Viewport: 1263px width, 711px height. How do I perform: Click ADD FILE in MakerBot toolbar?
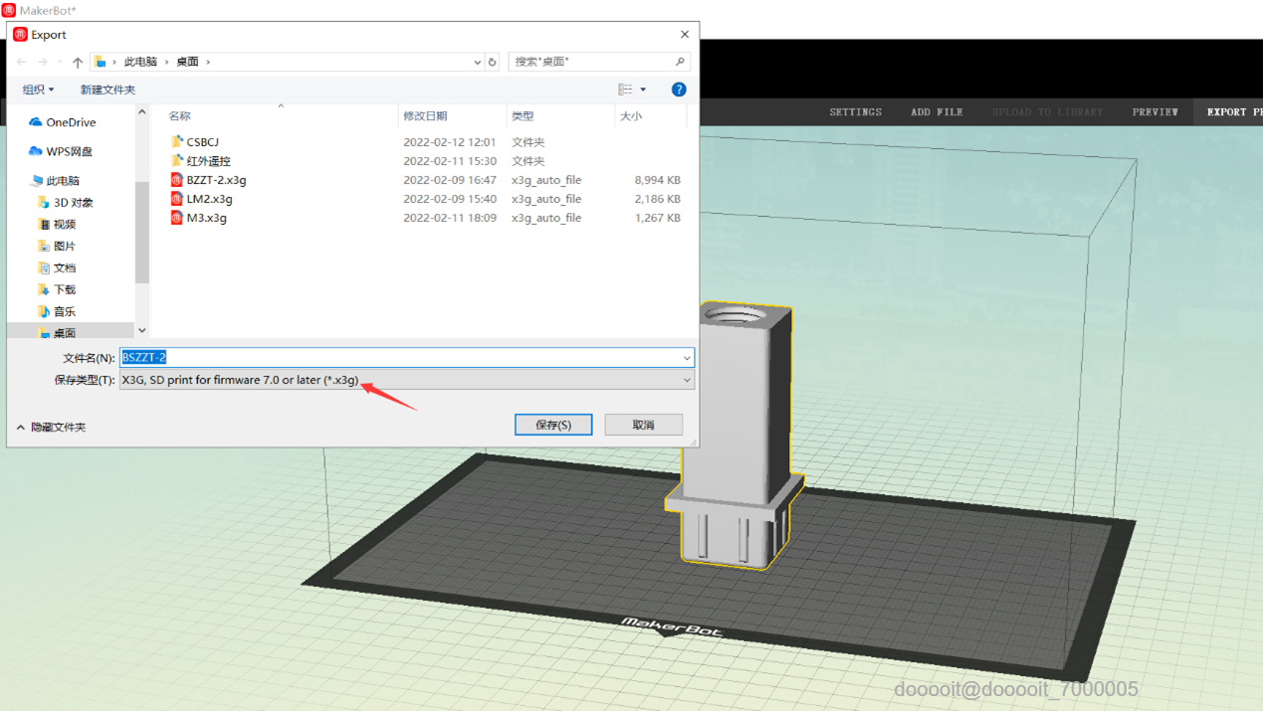[x=936, y=112]
